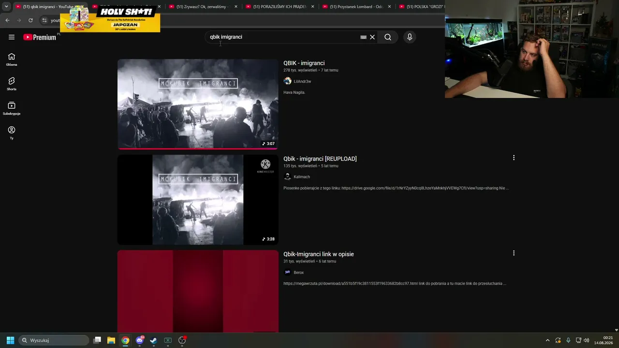Close the 'Przystanek Lombard' tab
This screenshot has width=619, height=348.
click(390, 7)
